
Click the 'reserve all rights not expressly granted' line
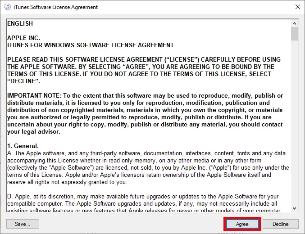pos(67,182)
